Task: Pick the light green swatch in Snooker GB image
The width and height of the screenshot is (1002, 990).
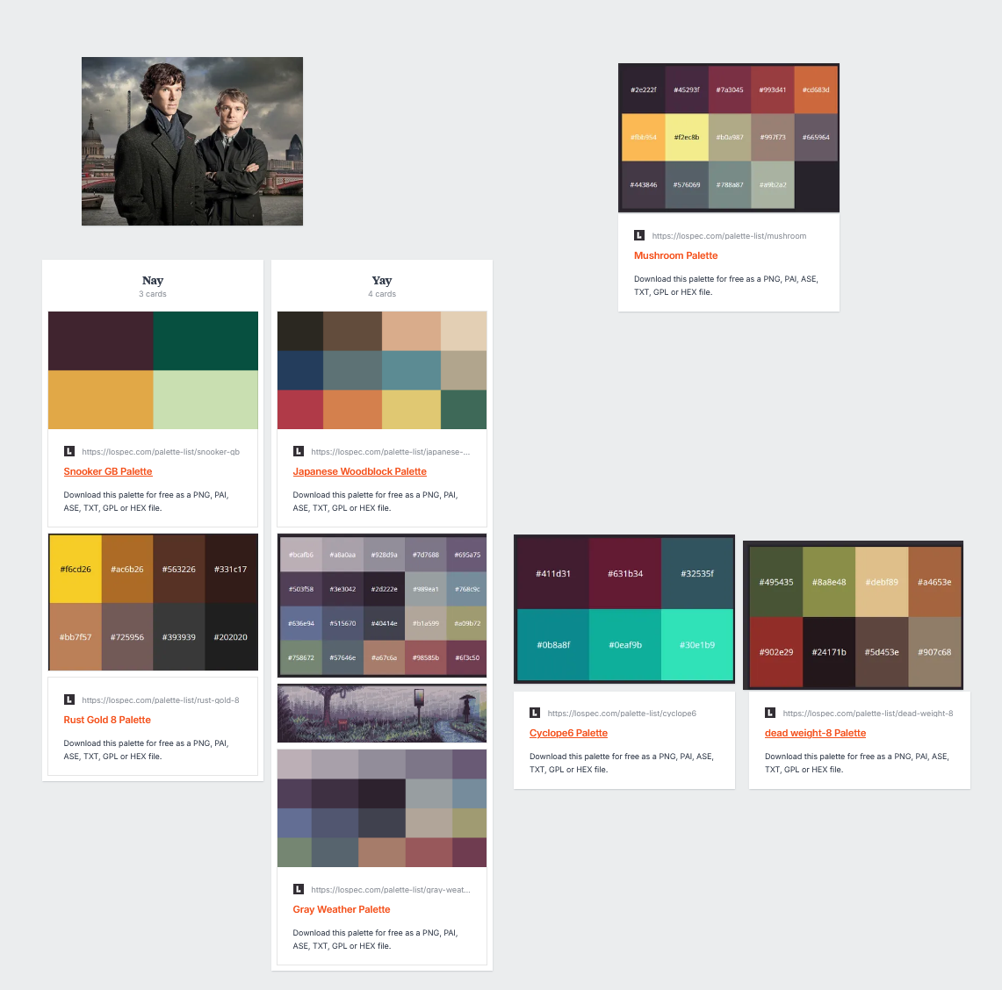Action: coord(205,400)
